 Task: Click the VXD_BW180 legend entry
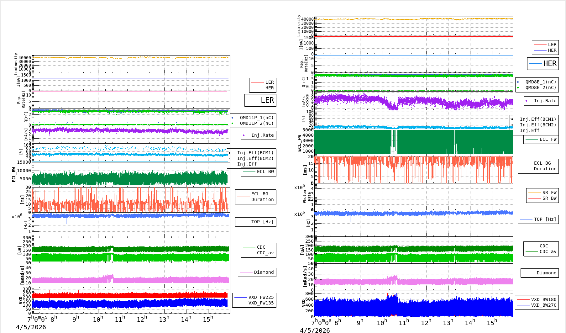point(543,299)
